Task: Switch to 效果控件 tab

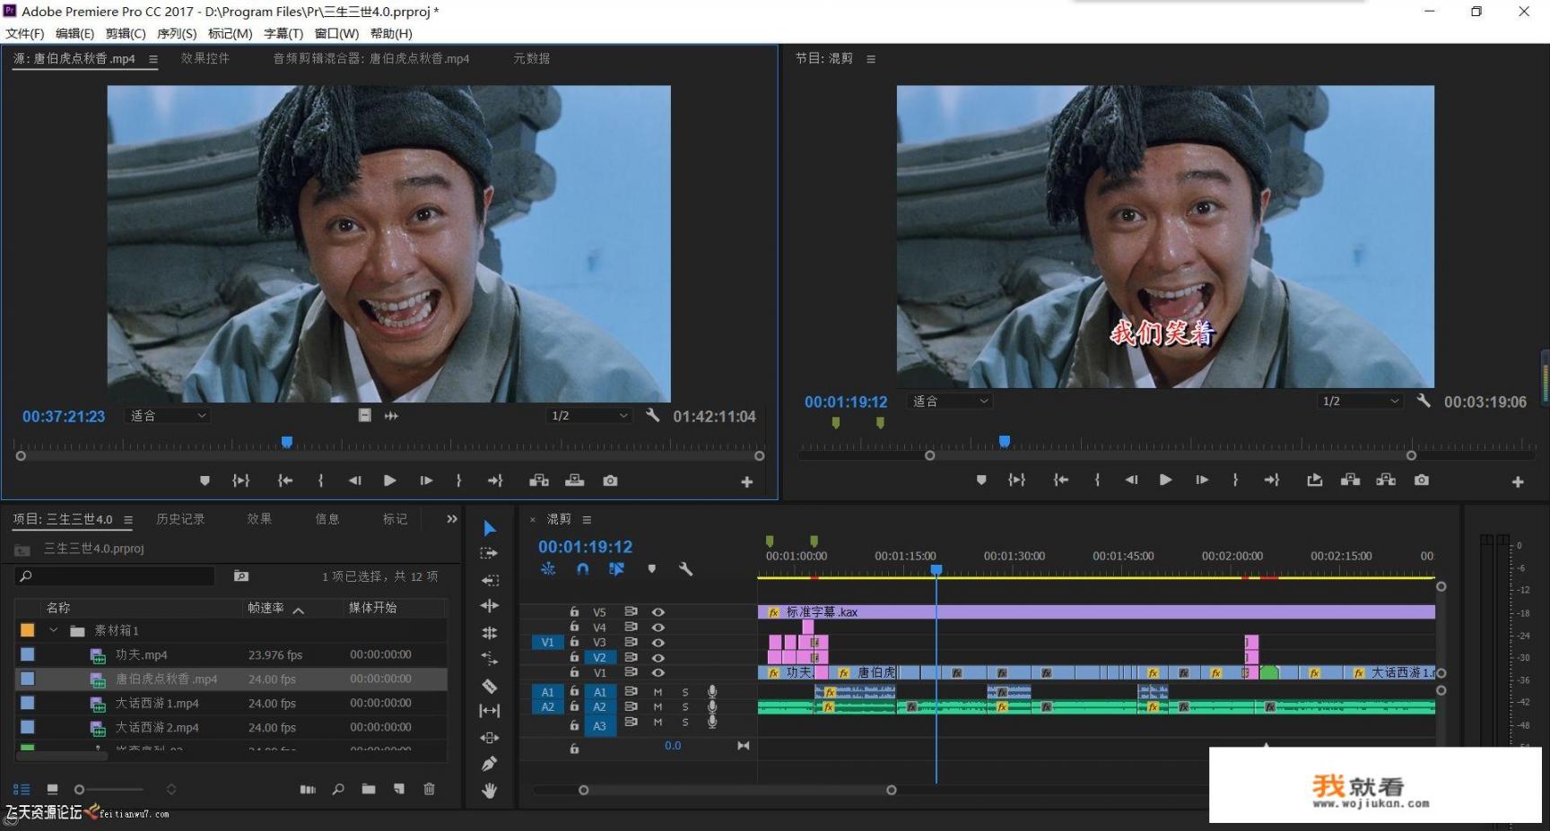Action: 205,58
